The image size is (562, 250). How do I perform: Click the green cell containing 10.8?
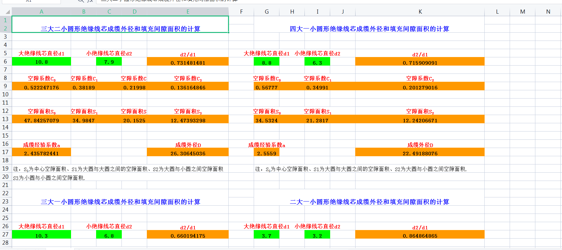click(42, 62)
